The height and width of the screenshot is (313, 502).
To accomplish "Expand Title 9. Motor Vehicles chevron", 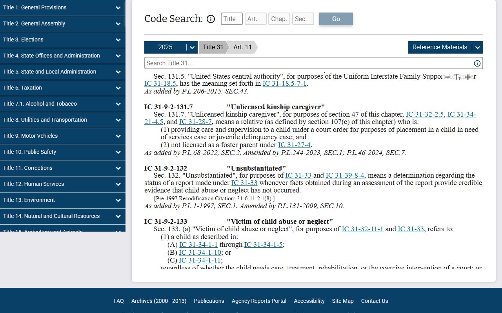I will click(118, 136).
